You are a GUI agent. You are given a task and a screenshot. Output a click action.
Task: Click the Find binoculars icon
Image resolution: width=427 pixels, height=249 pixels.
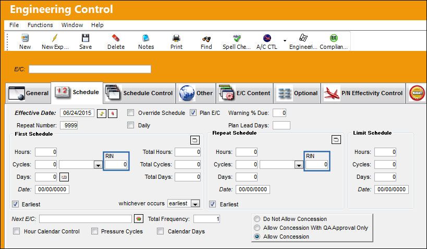click(x=206, y=38)
